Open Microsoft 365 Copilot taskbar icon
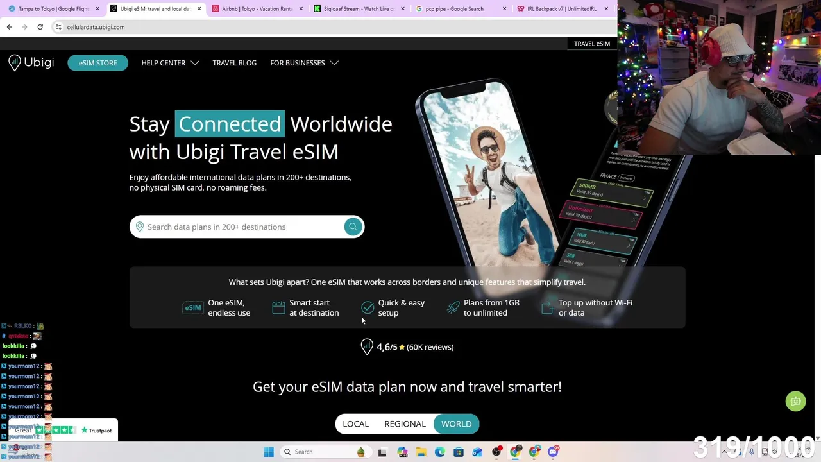The image size is (821, 462). click(x=402, y=452)
